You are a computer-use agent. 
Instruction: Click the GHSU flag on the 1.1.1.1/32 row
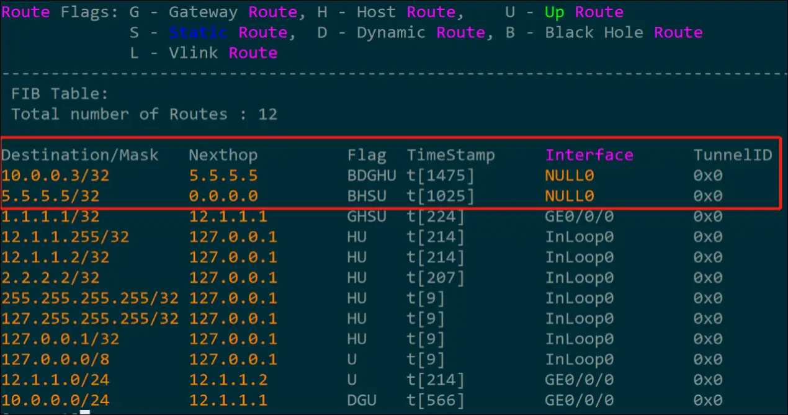coord(366,216)
